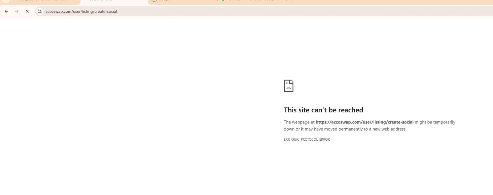The width and height of the screenshot is (493, 195).
Task: Click the ERR_QUIC_PROTOCOL_ERROR code text
Action: pos(307,139)
